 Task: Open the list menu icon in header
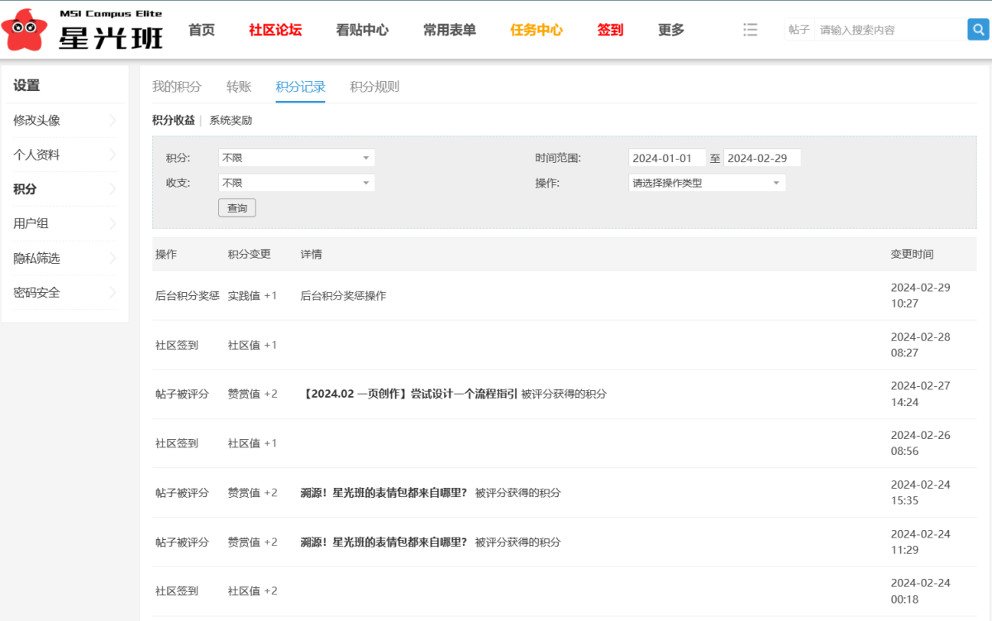click(751, 30)
